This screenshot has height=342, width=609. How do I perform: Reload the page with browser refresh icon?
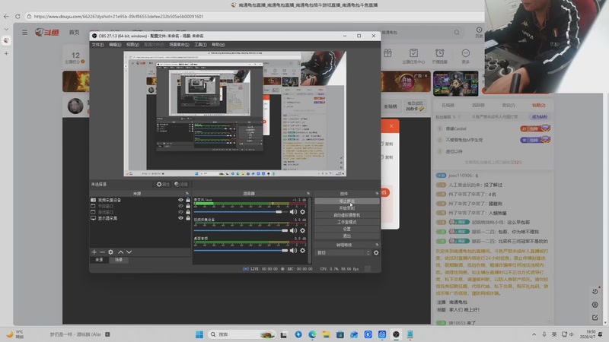(x=18, y=16)
